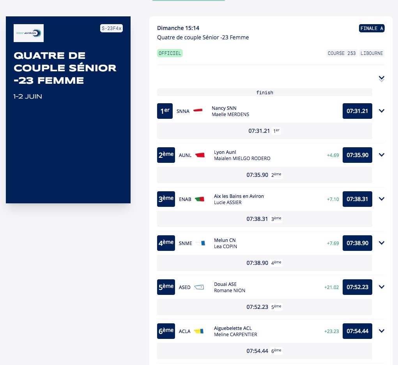Screen dimensions: 398x365
Task: Expand Douai ASE crew details
Action: [382, 287]
